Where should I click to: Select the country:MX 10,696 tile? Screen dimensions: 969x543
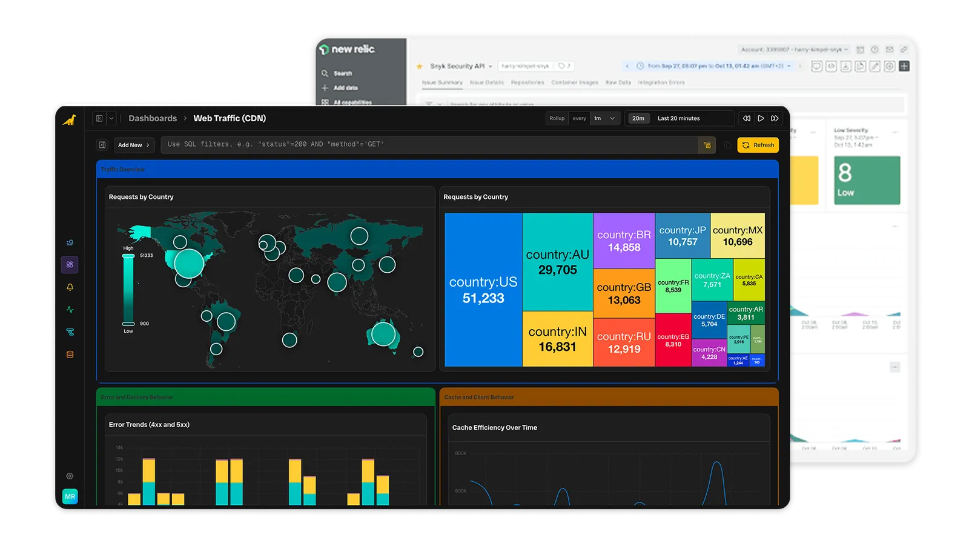(x=738, y=236)
